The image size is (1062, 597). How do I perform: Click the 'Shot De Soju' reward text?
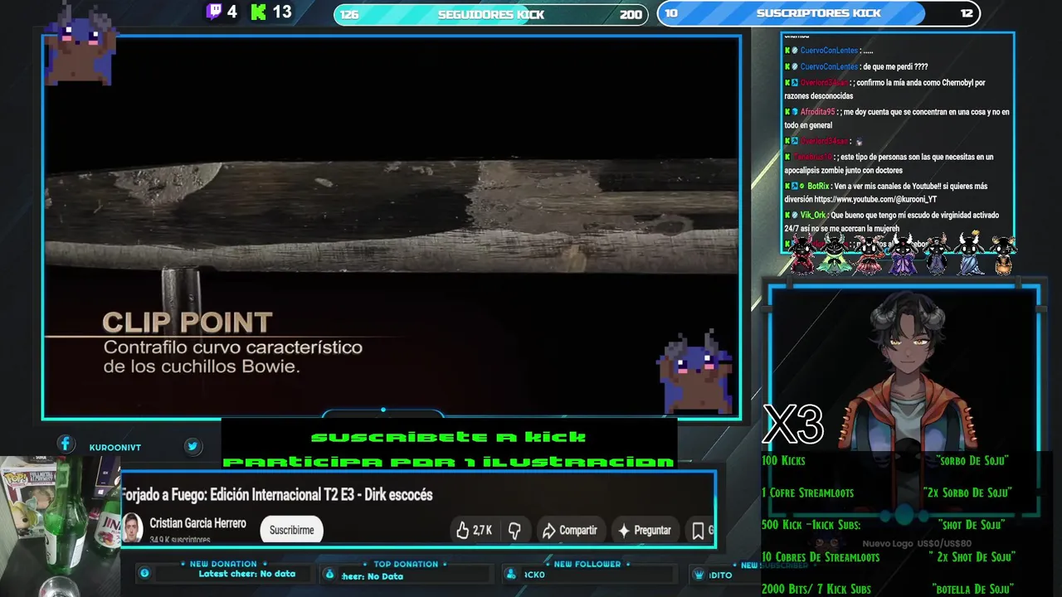(x=972, y=525)
